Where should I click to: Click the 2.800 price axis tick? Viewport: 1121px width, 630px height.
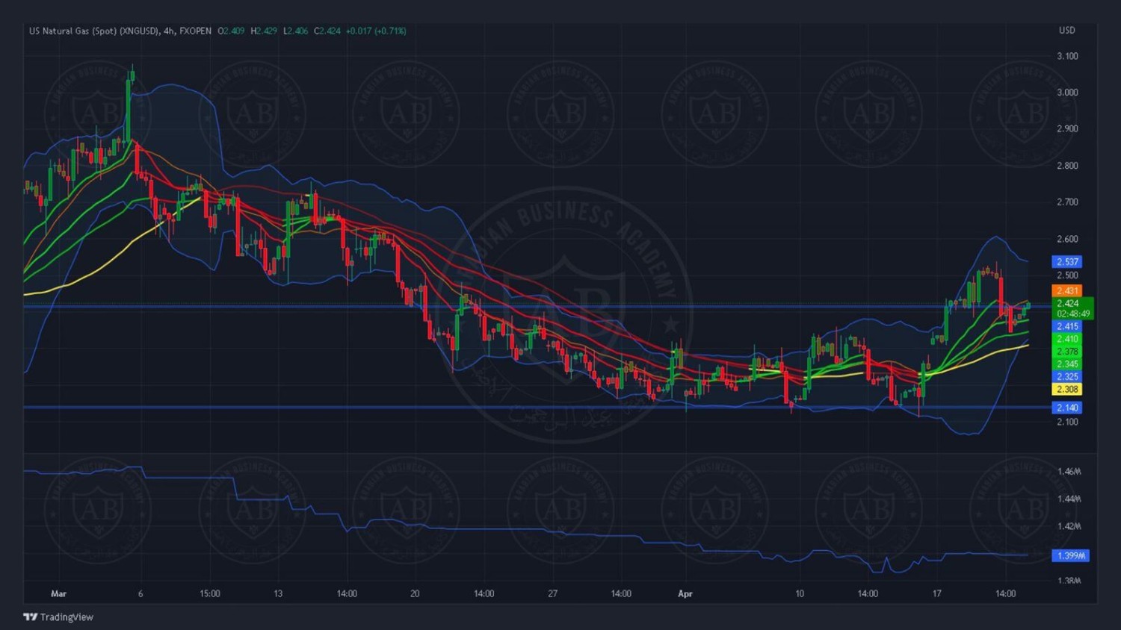(1067, 166)
